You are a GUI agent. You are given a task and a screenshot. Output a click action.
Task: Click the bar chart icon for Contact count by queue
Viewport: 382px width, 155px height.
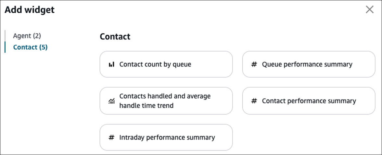click(x=111, y=65)
